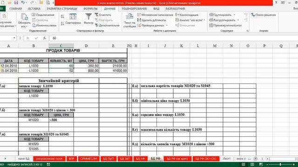Click the Undo arrow icon

[23, 3]
